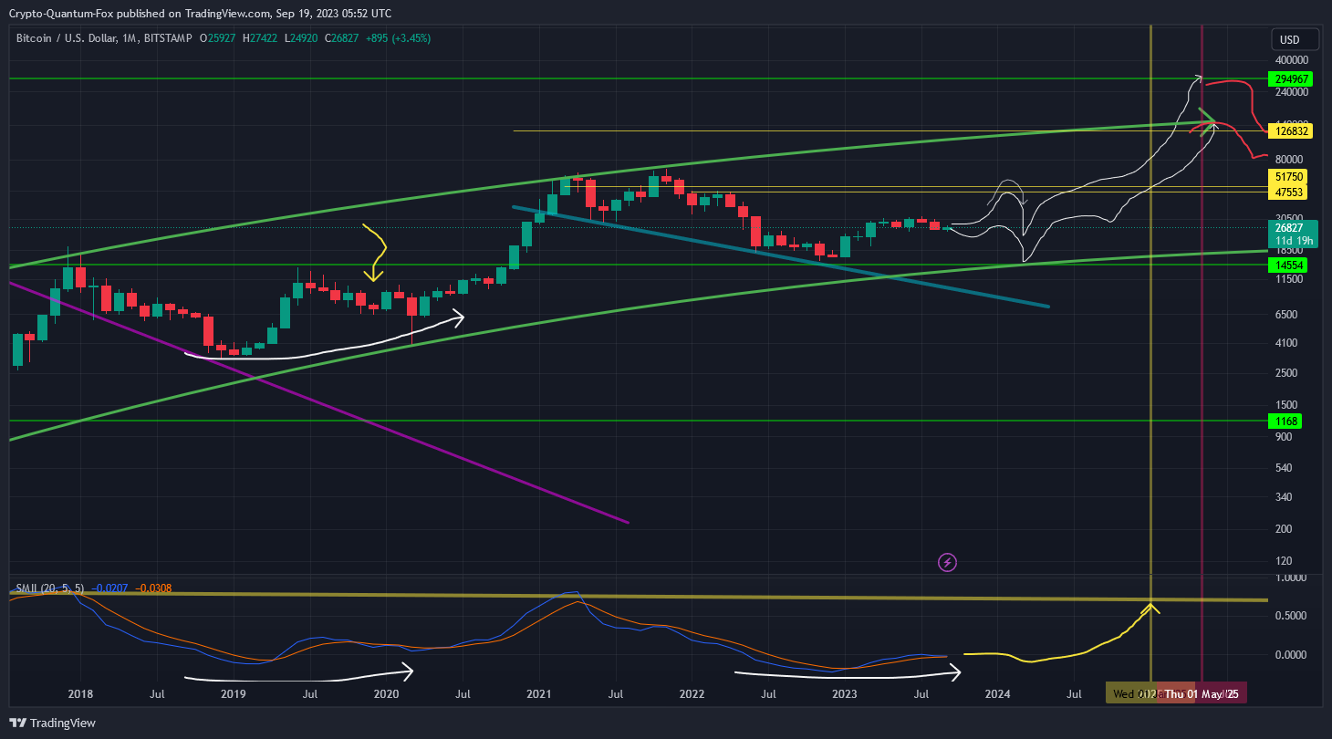Click the SMII (20, 5, 5) indicator label

tap(49, 588)
